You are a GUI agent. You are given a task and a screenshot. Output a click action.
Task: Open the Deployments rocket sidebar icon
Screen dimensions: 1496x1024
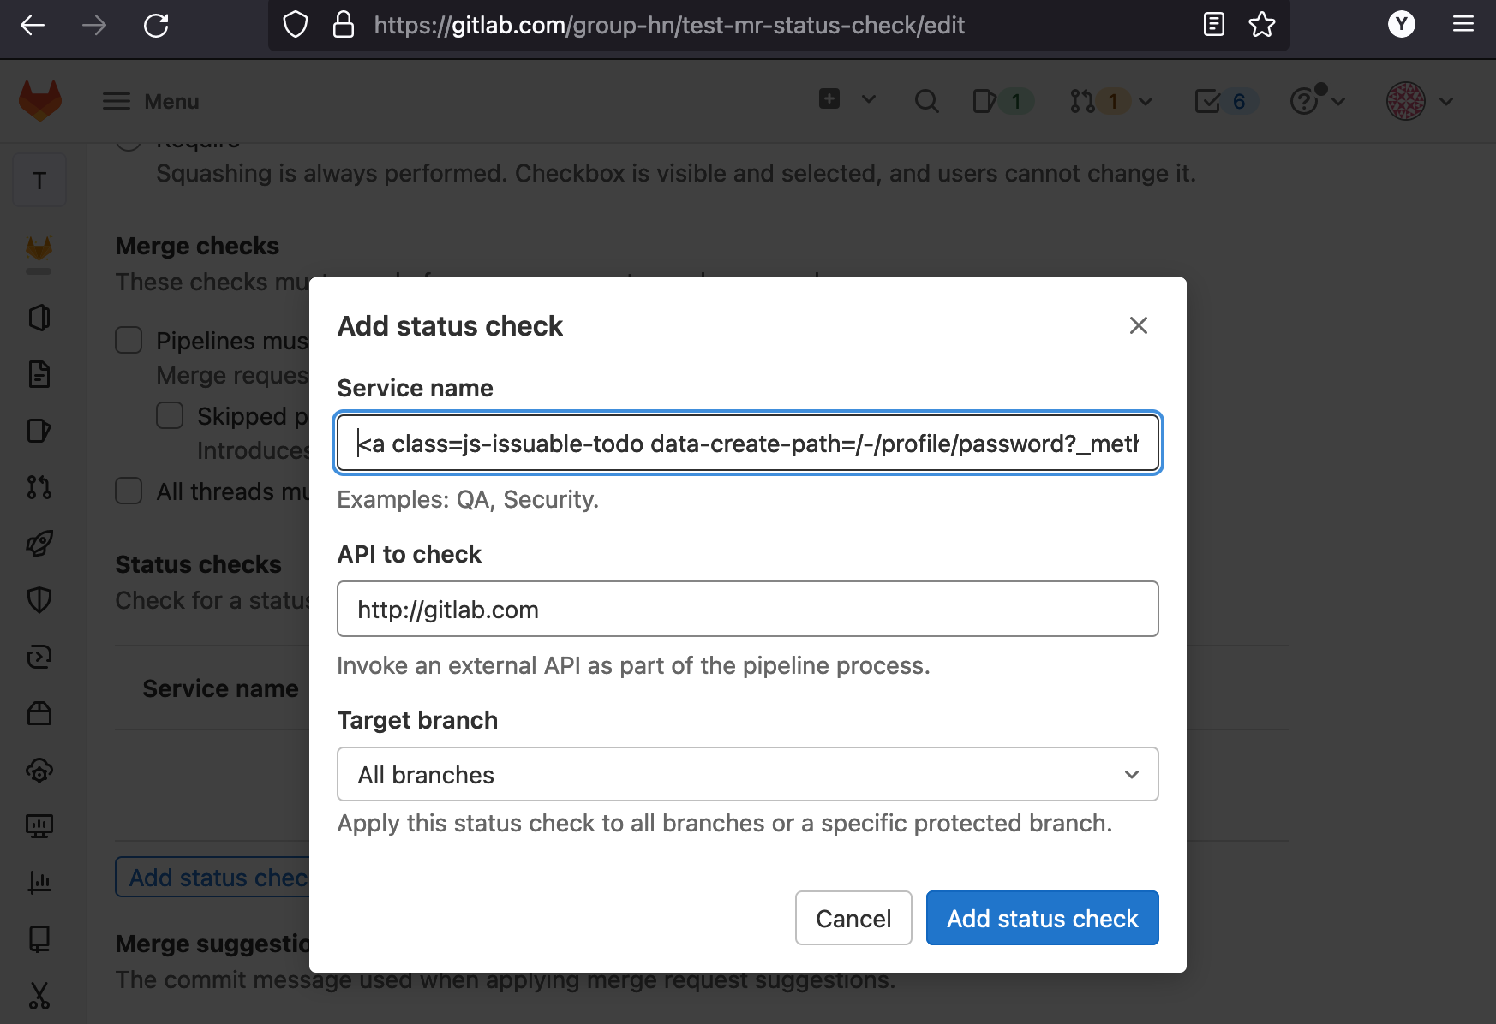[x=39, y=543]
